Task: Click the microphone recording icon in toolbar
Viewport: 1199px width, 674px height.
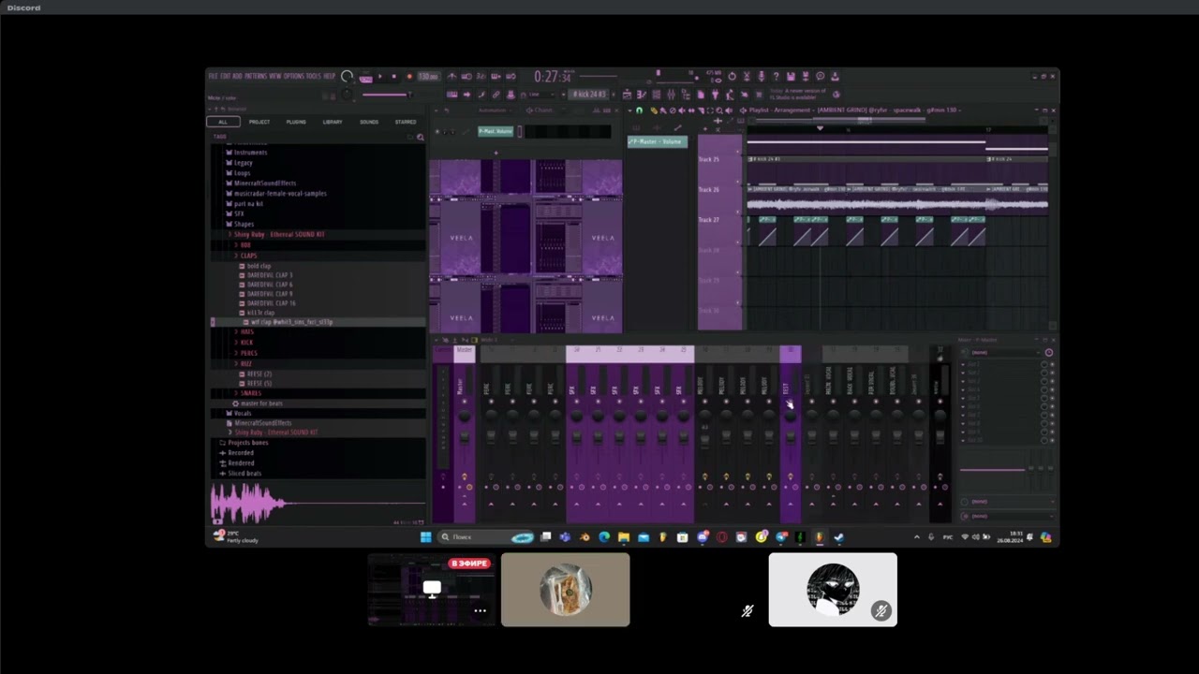Action: (761, 77)
